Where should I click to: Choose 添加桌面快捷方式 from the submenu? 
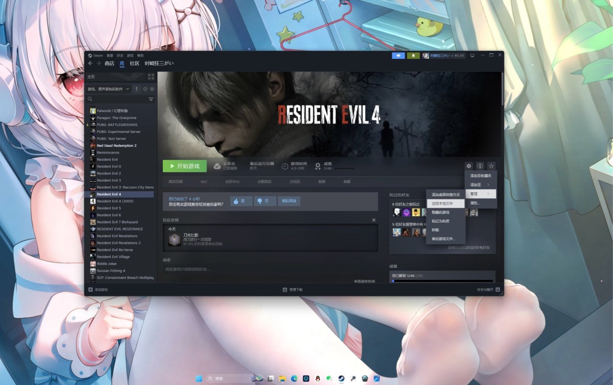[x=446, y=195]
